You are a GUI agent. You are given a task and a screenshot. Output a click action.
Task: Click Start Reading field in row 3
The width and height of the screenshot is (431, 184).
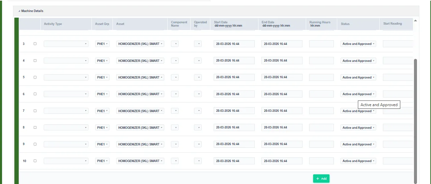pos(398,44)
